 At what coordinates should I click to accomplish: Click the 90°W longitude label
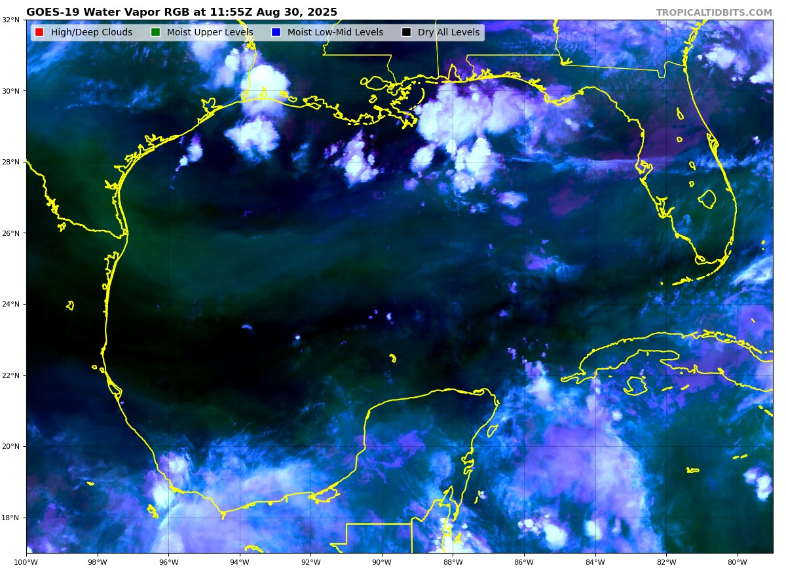[382, 561]
